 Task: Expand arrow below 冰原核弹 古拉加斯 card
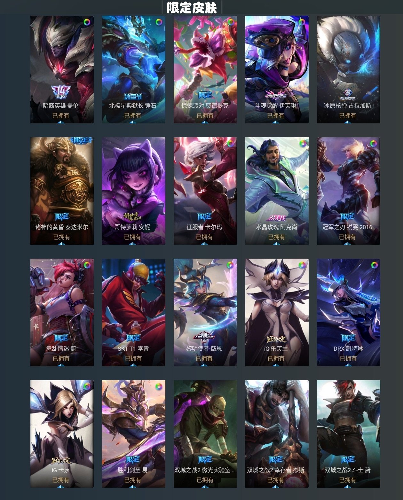(347, 122)
